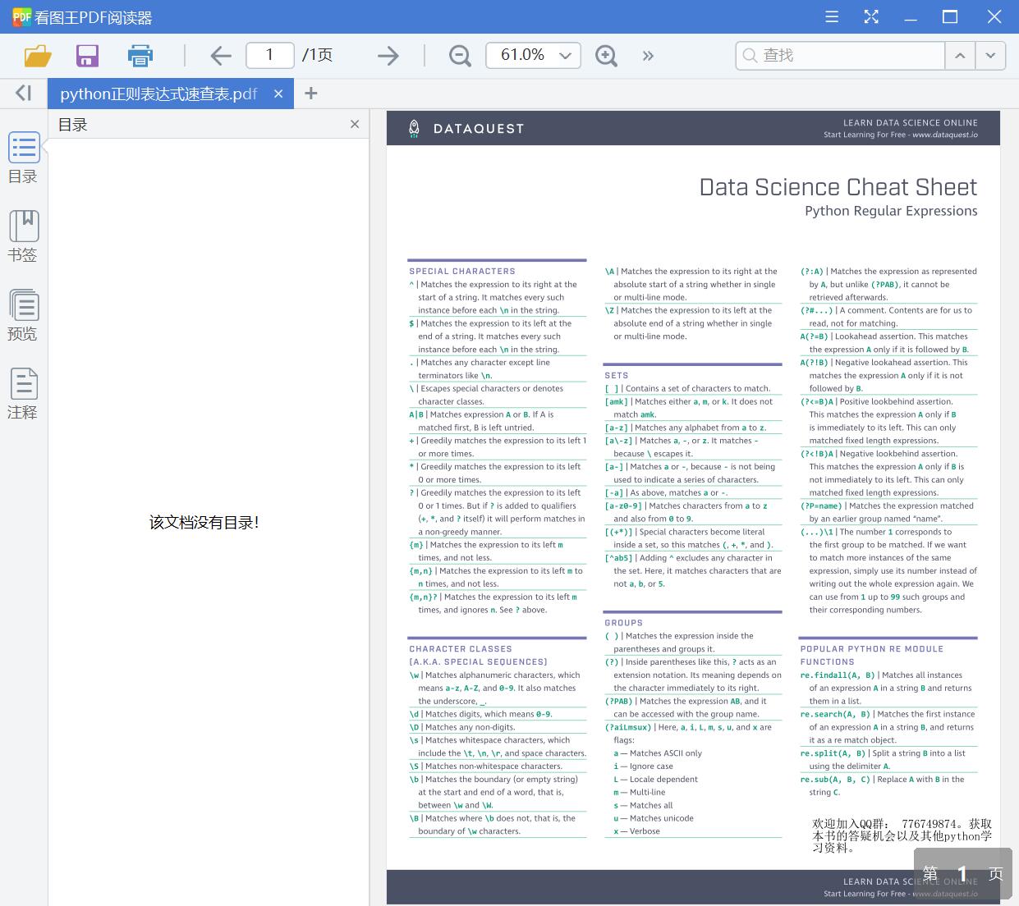This screenshot has width=1019, height=906.
Task: Open the 61.0% zoom level dropdown
Action: (x=565, y=56)
